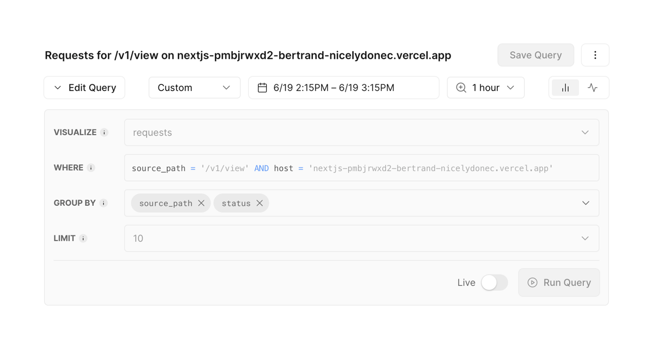Open the Custom time range dropdown
653x349 pixels.
coord(194,87)
